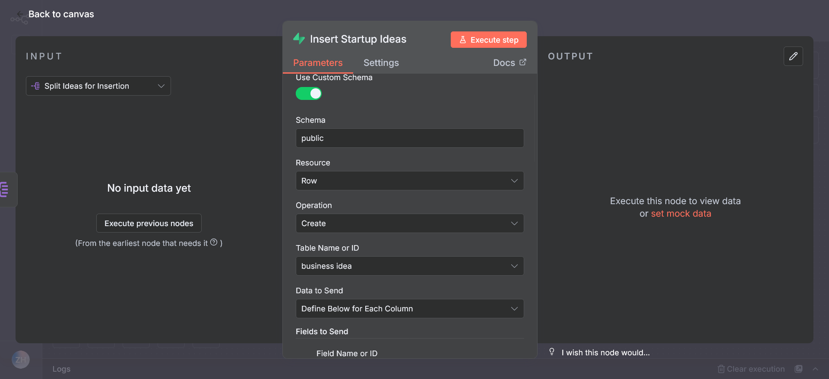Open the ZH user avatar
The image size is (829, 379).
click(21, 360)
